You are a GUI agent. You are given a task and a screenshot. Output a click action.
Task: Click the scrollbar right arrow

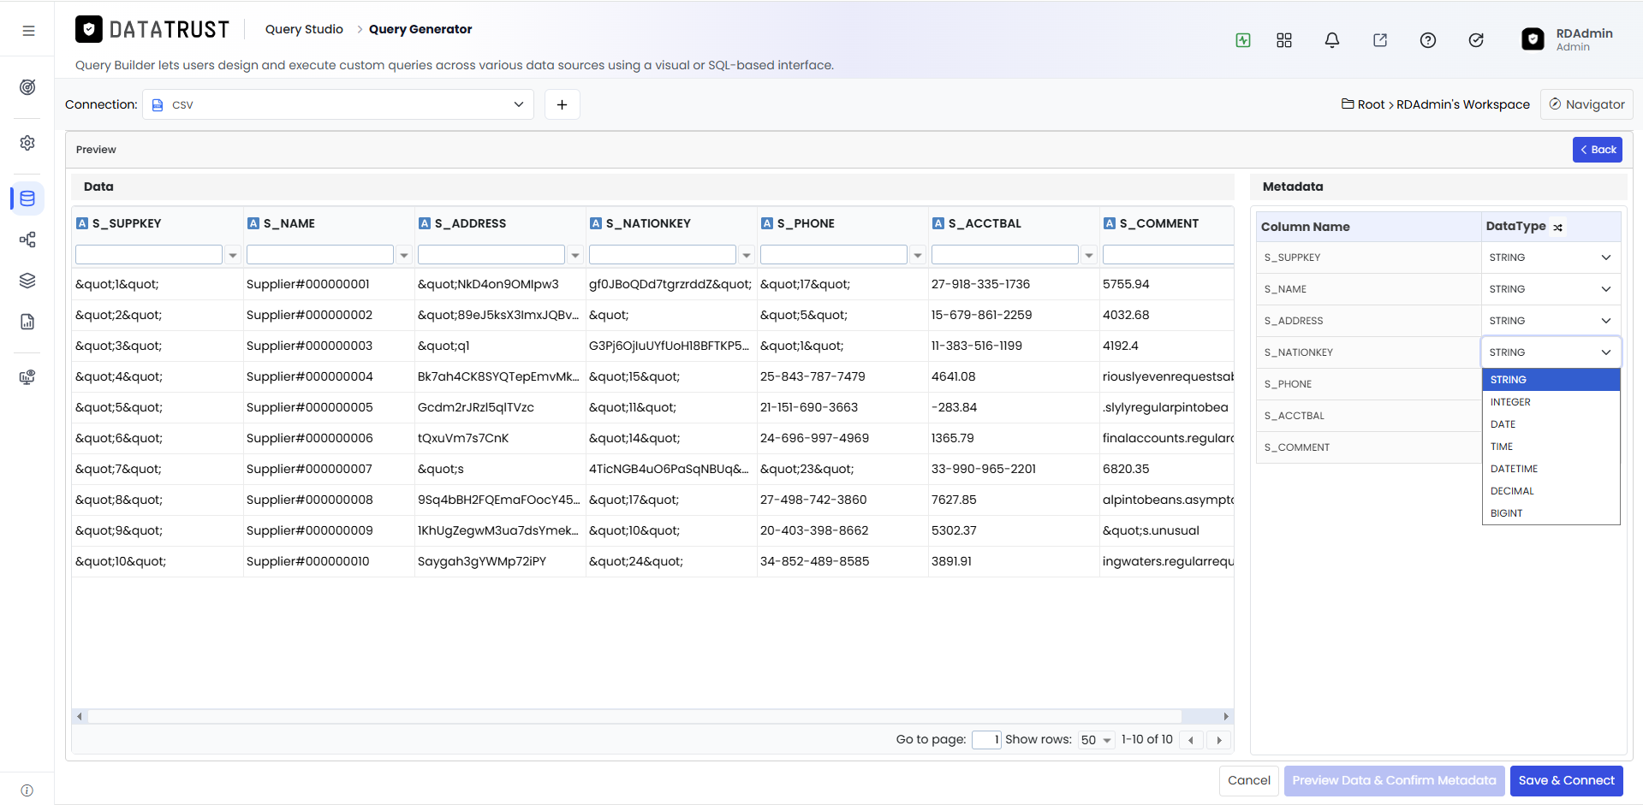point(1226,717)
